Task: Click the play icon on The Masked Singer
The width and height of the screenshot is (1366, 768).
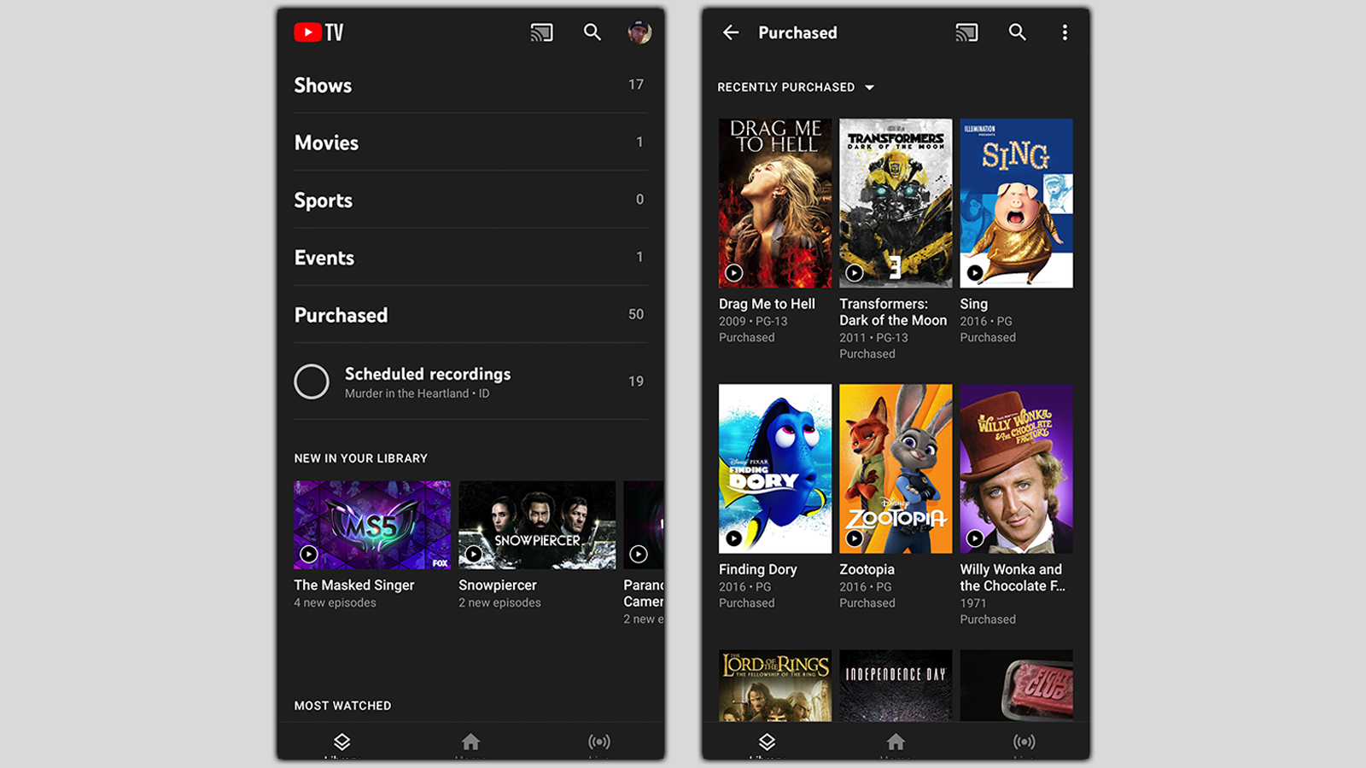Action: click(x=309, y=554)
